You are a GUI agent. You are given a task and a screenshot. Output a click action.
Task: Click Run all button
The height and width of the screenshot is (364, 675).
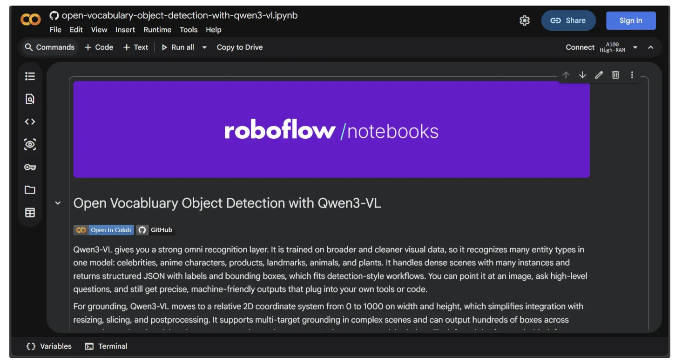click(x=178, y=47)
